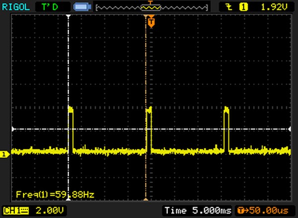298x218 pixels.
Task: Click the white triangle cursor marker above the grid
Action: pos(69,16)
